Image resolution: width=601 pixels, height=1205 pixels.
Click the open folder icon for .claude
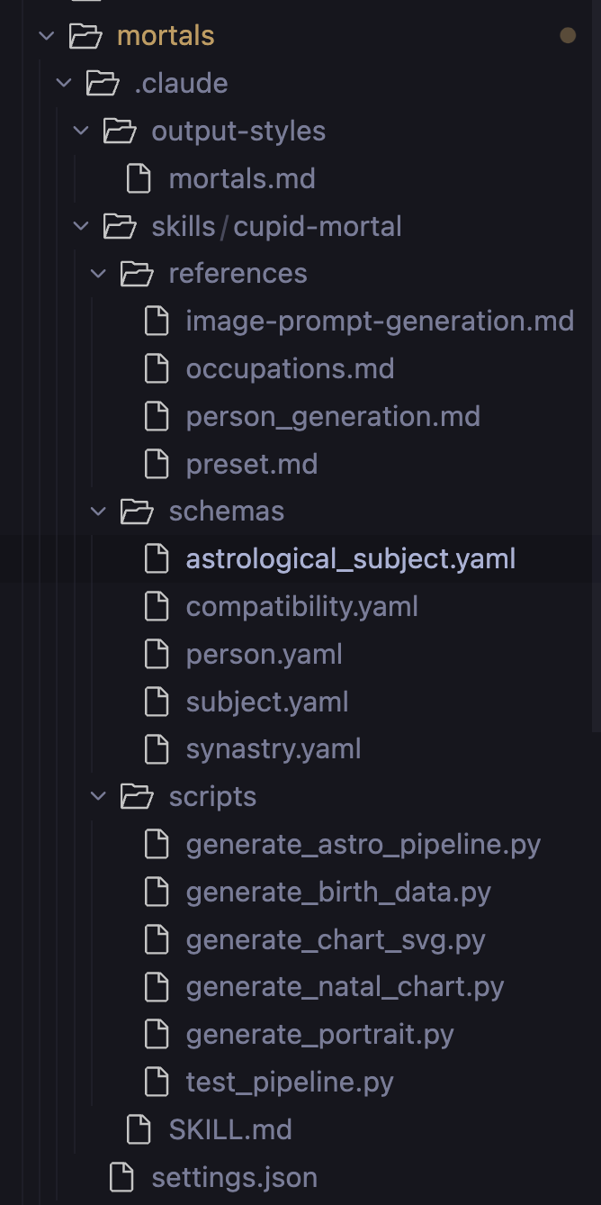pos(103,84)
